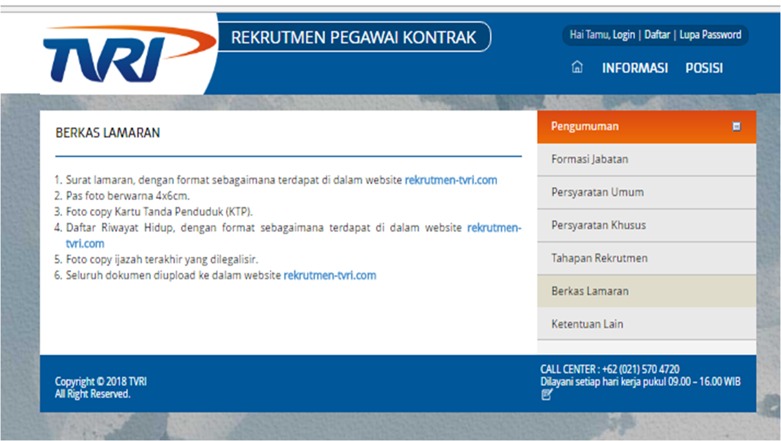Select Persyaratan Umum in the sidebar

click(647, 193)
